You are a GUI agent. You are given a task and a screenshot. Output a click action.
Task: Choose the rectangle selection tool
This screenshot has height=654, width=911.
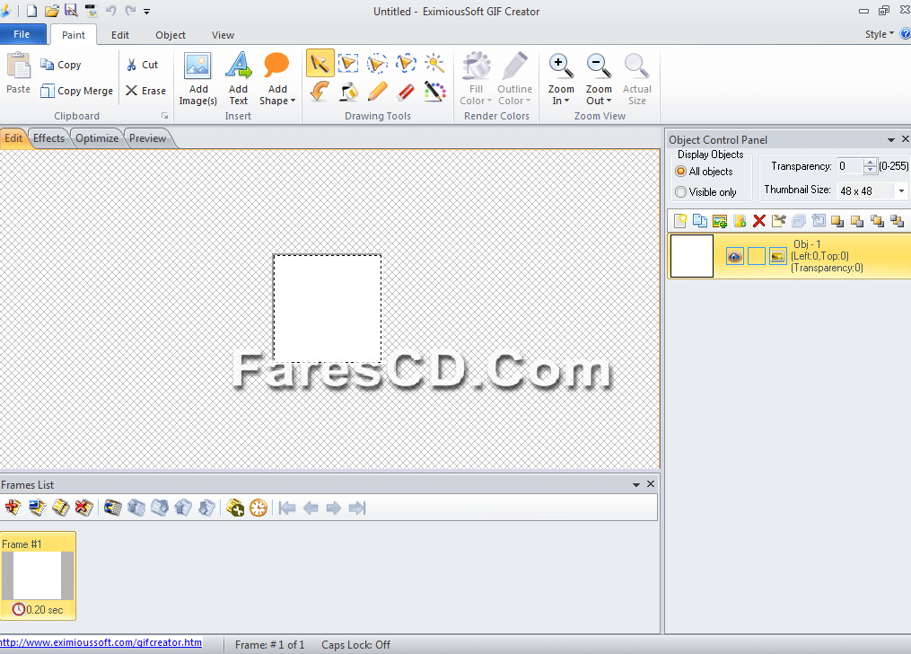[x=348, y=64]
